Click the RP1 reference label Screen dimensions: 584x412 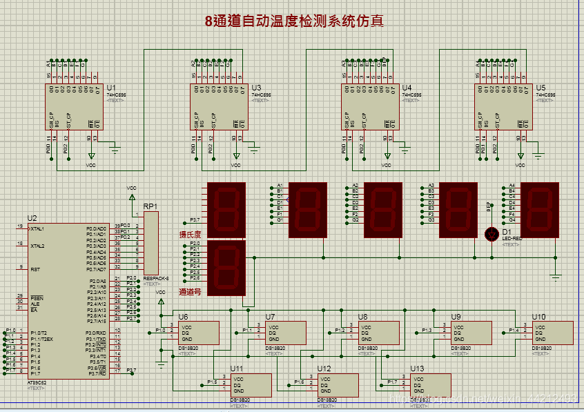coord(150,206)
